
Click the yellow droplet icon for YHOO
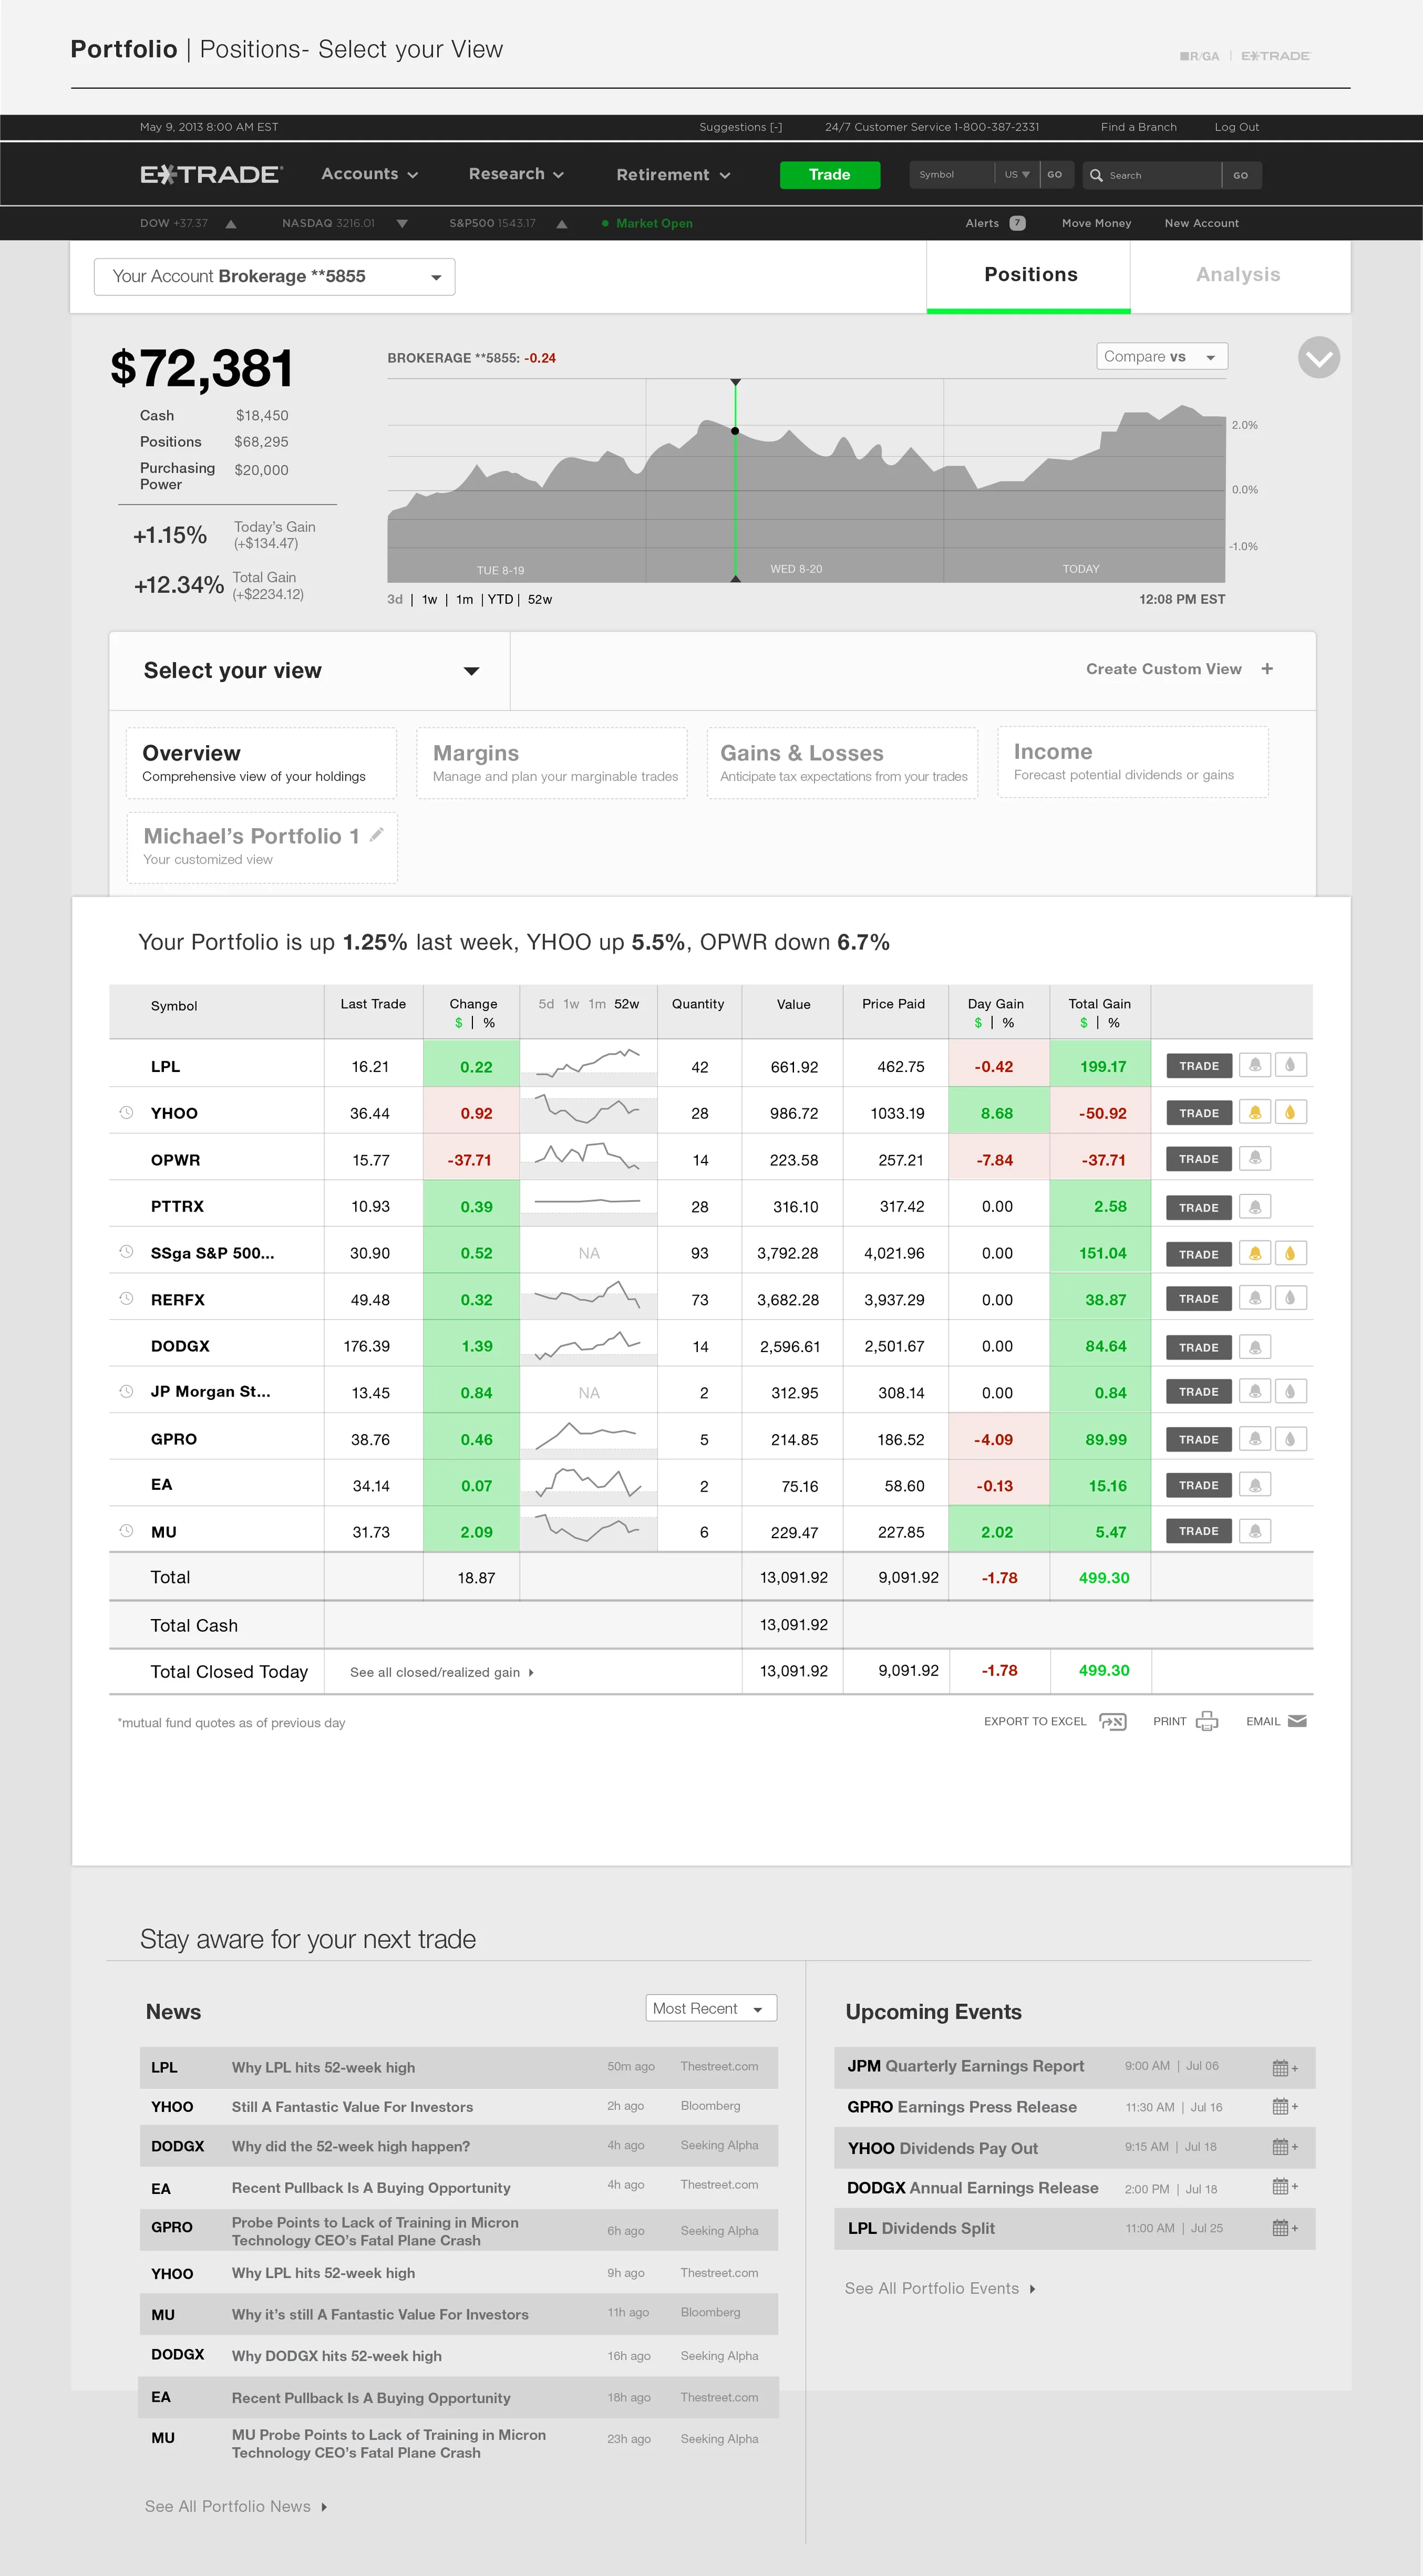(x=1290, y=1112)
